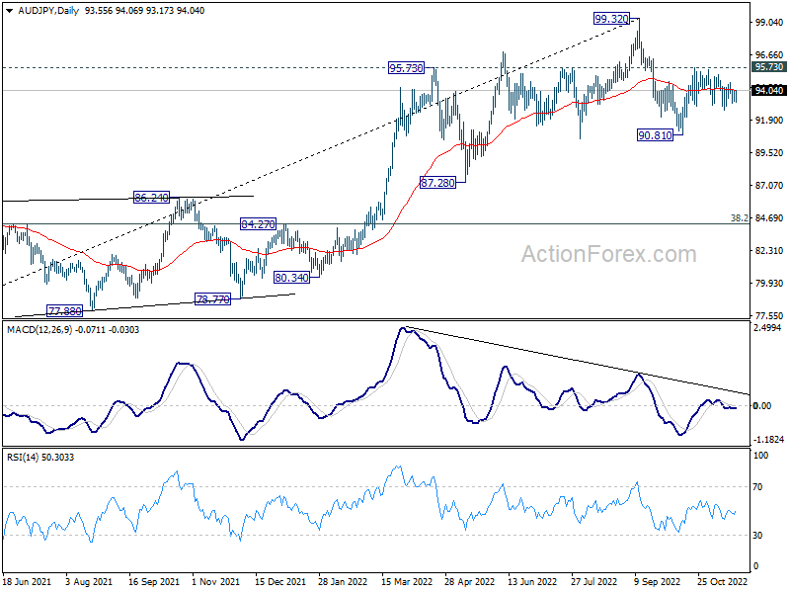Click the AUDJPY,Daily chart title
Screen dimensions: 790x593
tap(48, 11)
